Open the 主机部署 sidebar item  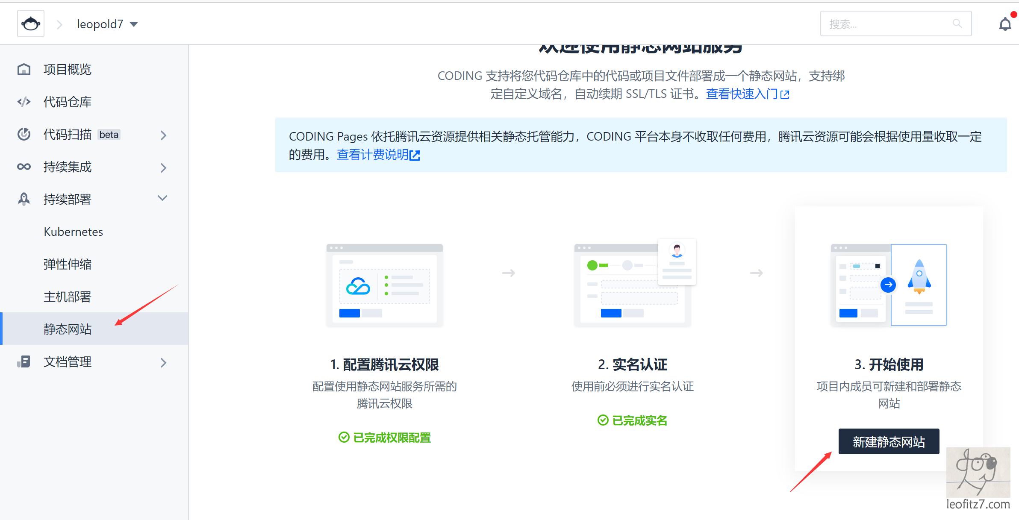[x=68, y=297]
